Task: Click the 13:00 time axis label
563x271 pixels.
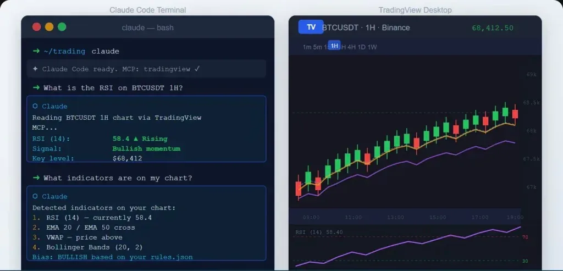Action: [396, 218]
